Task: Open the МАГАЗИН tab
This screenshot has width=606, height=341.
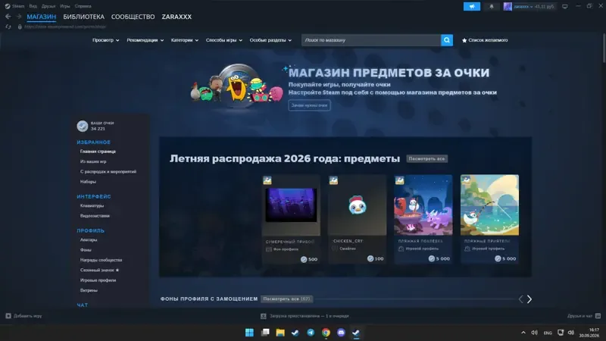Action: [x=42, y=17]
